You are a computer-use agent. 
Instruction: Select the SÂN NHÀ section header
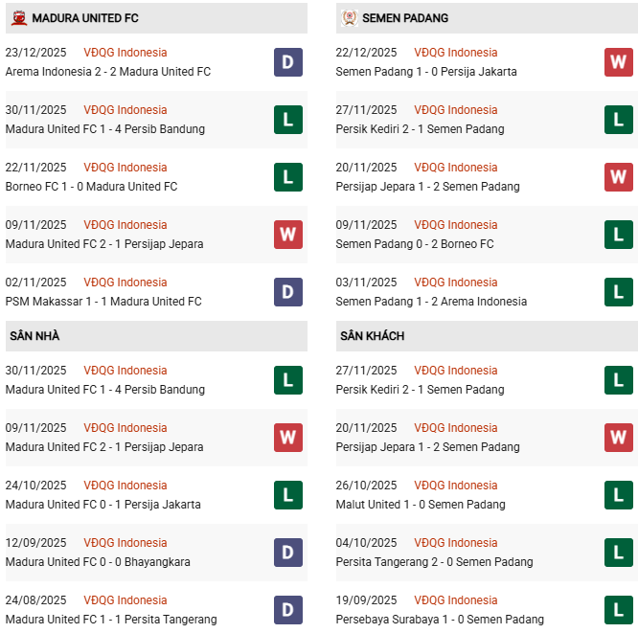(35, 336)
